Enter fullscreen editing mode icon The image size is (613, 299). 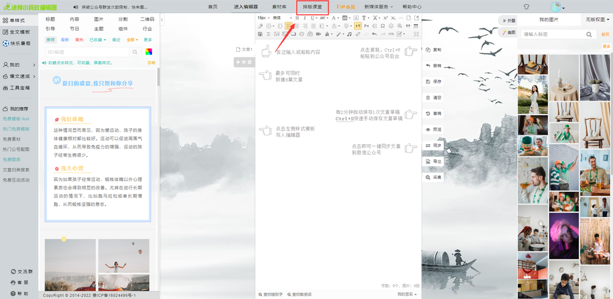416,34
